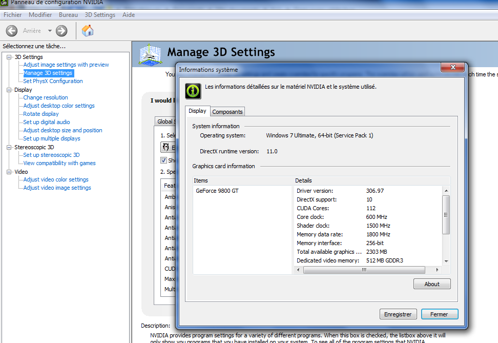The image size is (498, 343).
Task: Click the details list scroll down arrow
Action: (x=446, y=260)
